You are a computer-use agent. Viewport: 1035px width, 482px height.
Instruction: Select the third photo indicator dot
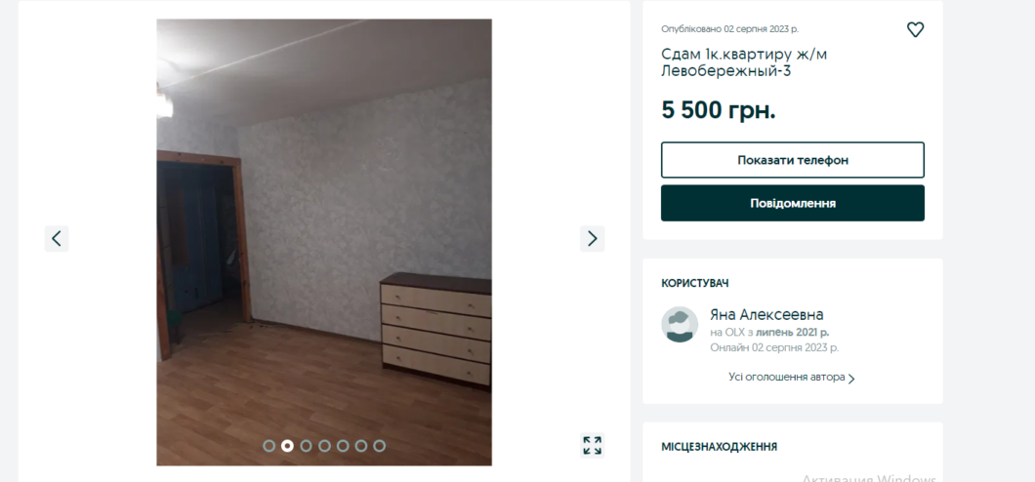coord(306,446)
